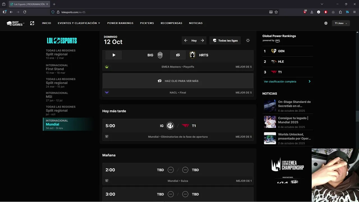Click the page vertical scrollbar thumb
The width and height of the screenshot is (359, 202).
tap(357, 116)
